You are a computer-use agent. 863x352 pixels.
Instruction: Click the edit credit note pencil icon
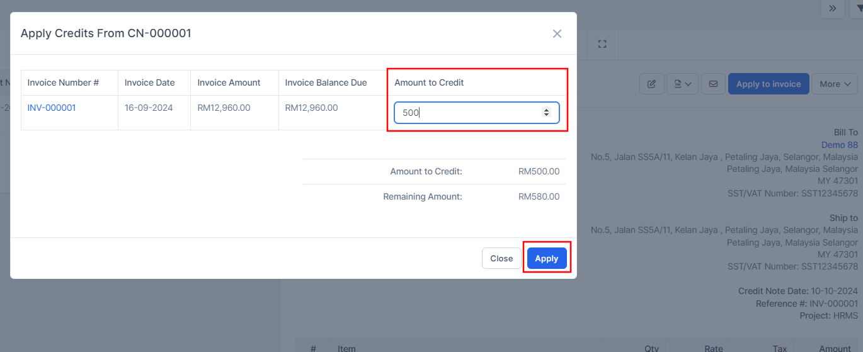click(x=652, y=84)
